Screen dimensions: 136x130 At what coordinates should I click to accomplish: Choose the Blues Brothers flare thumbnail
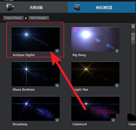tap(36, 74)
